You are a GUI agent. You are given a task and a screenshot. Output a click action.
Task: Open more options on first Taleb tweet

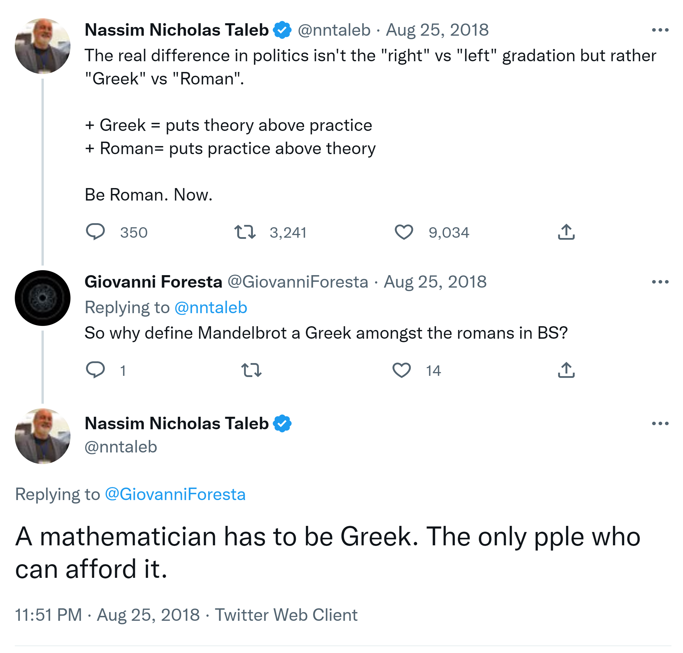[660, 30]
